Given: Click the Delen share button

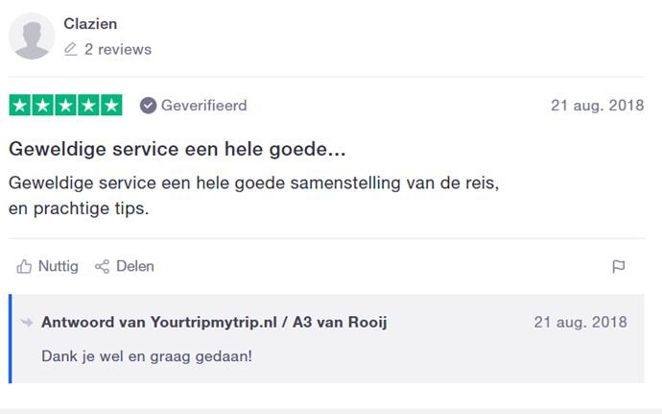Looking at the screenshot, I should pos(124,266).
